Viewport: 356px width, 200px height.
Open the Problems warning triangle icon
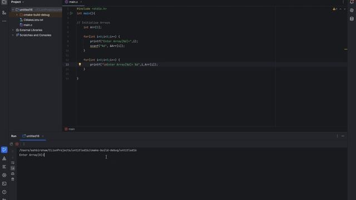coord(4,158)
